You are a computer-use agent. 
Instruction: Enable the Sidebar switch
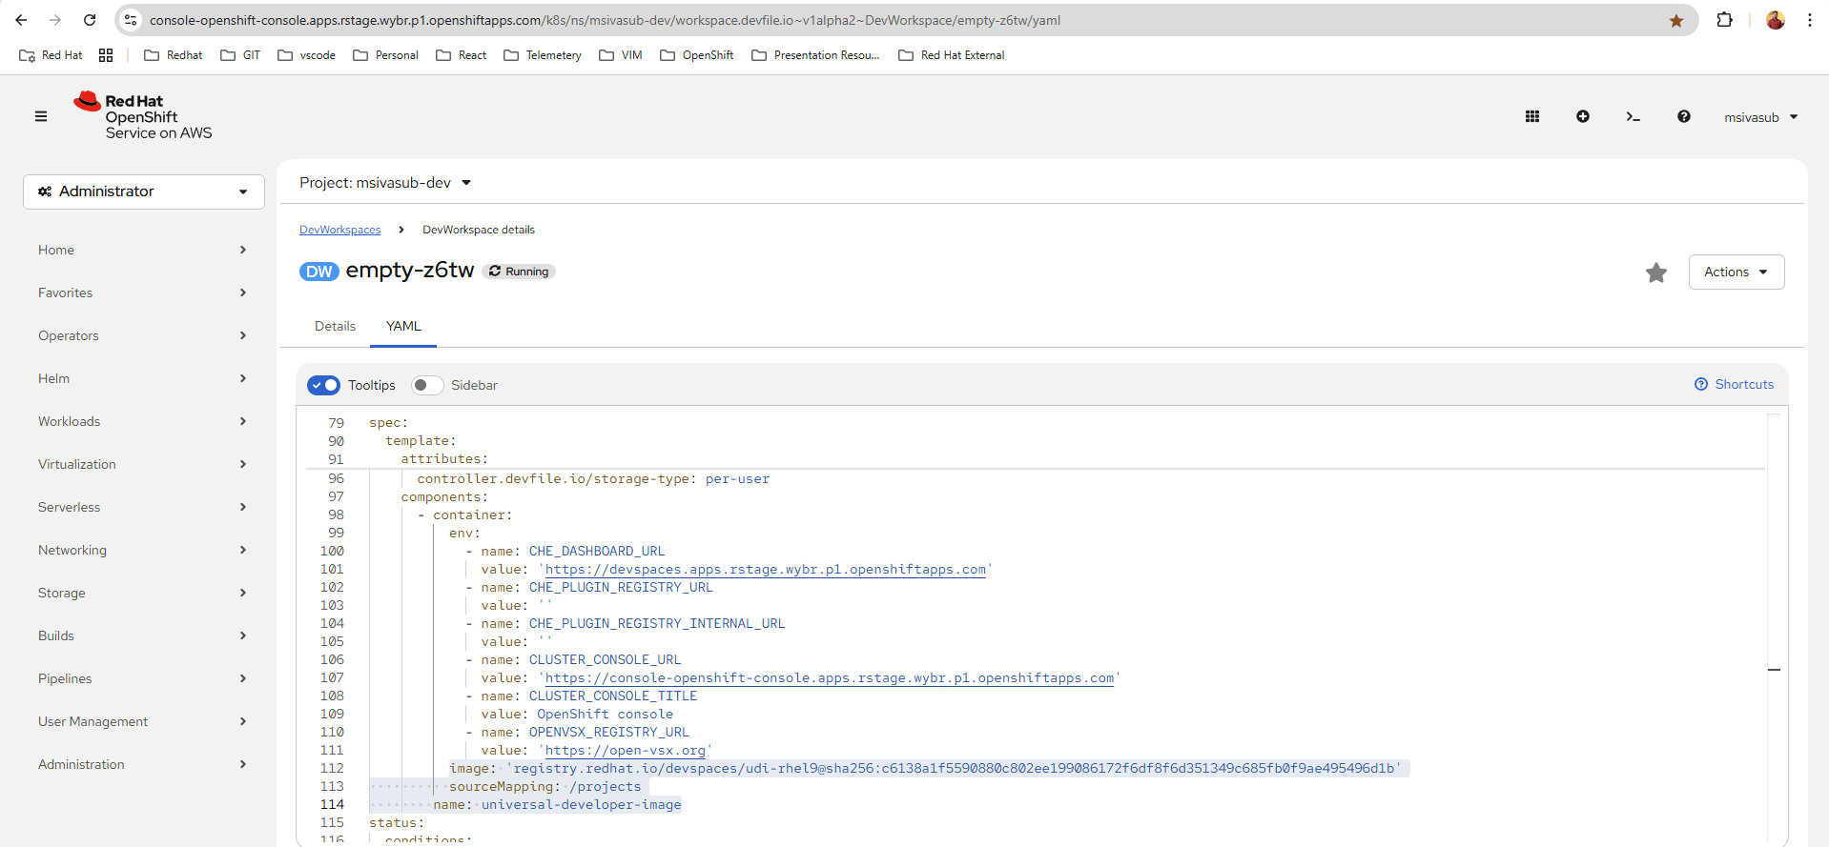click(x=427, y=385)
